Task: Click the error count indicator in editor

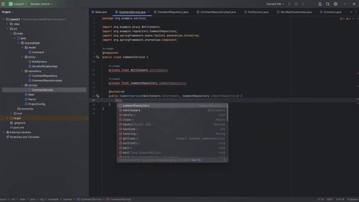Action: point(342,19)
